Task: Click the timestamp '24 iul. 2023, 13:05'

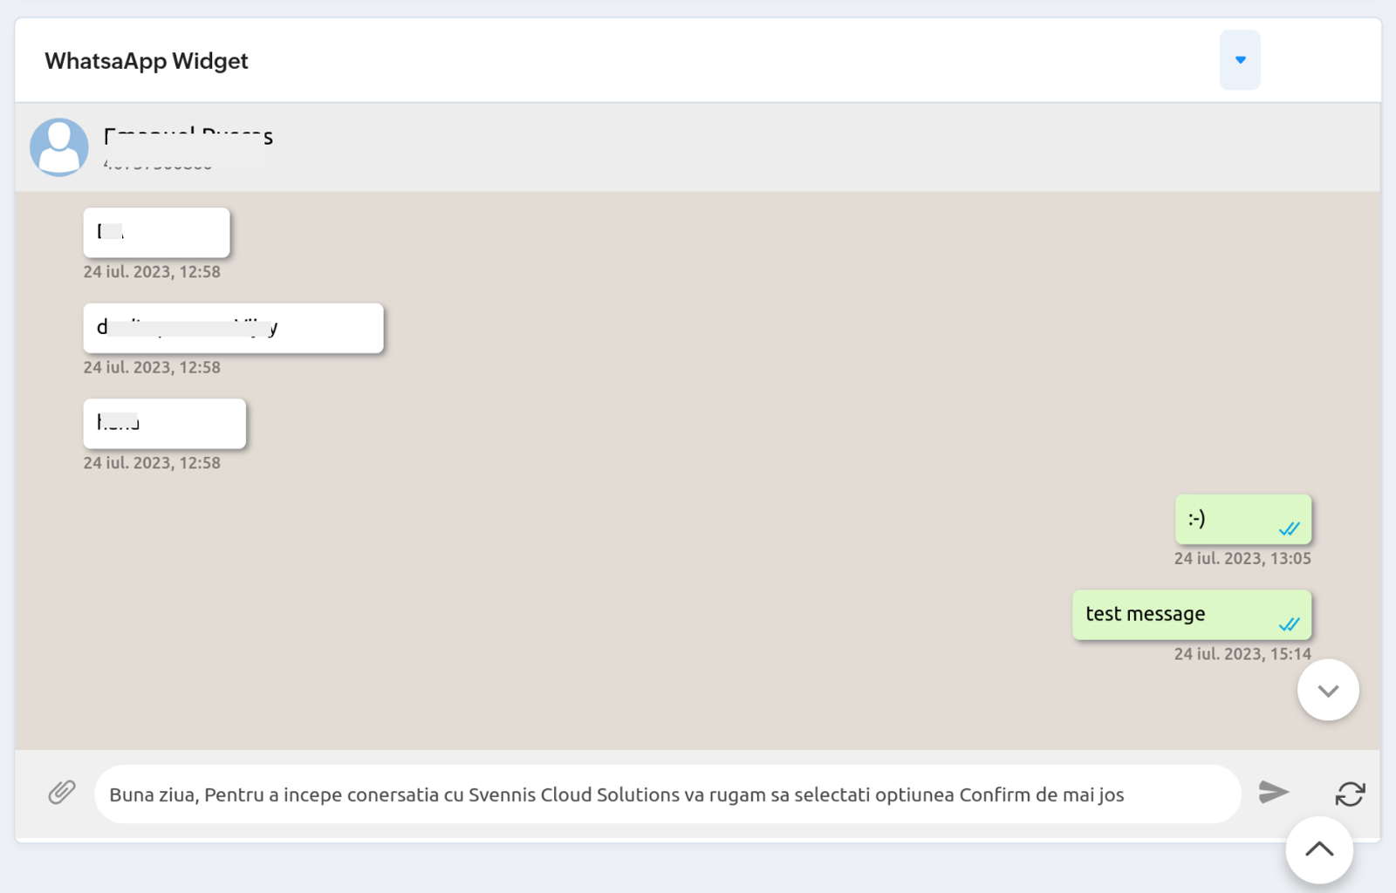Action: coord(1242,558)
